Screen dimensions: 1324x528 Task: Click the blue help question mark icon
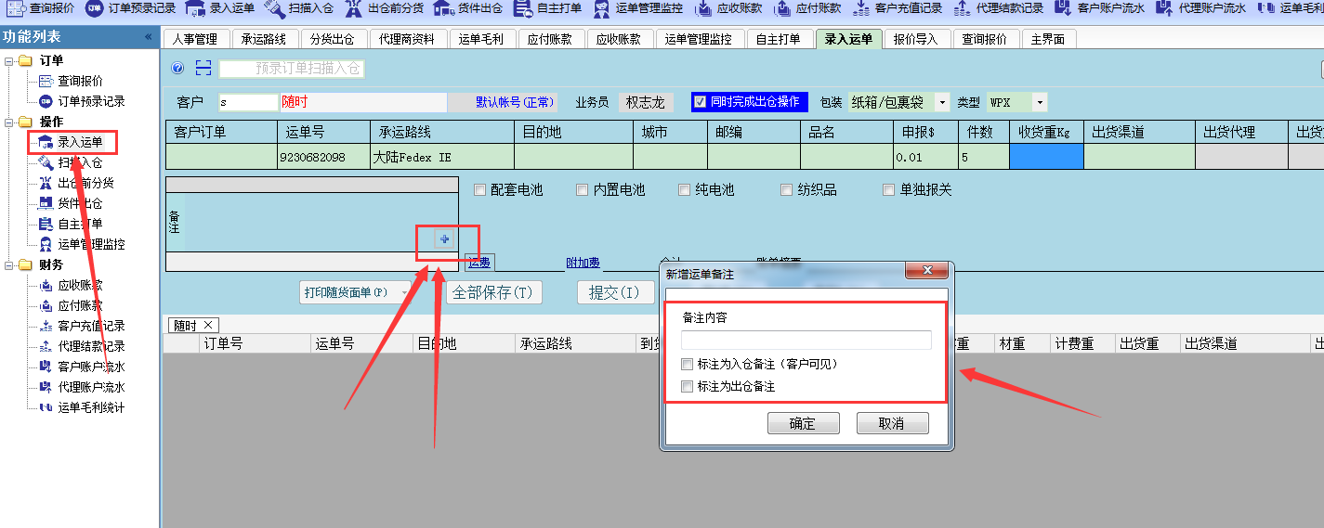178,69
